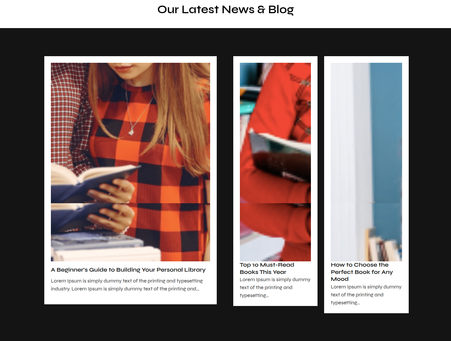Image resolution: width=451 pixels, height=341 pixels.
Task: Click the blue wall bookshelf photo
Action: (x=366, y=162)
